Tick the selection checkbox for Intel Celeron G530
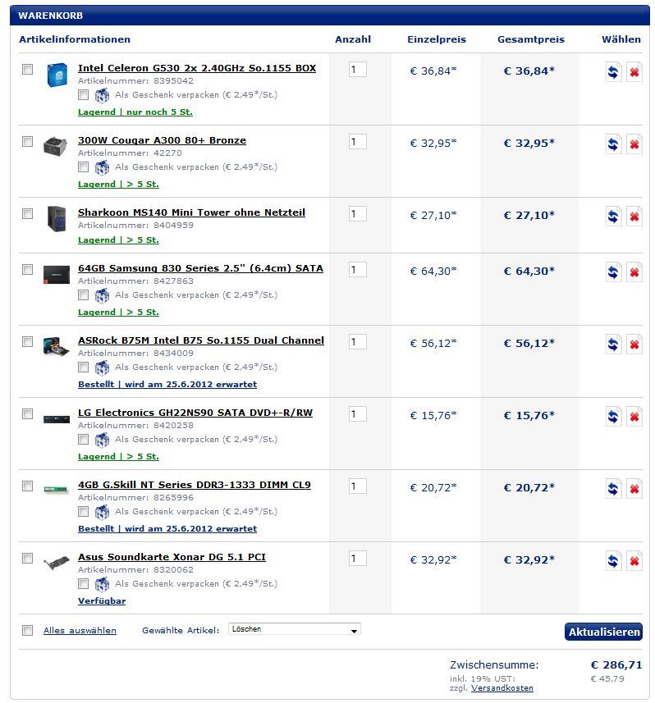Image resolution: width=655 pixels, height=703 pixels. click(x=28, y=69)
